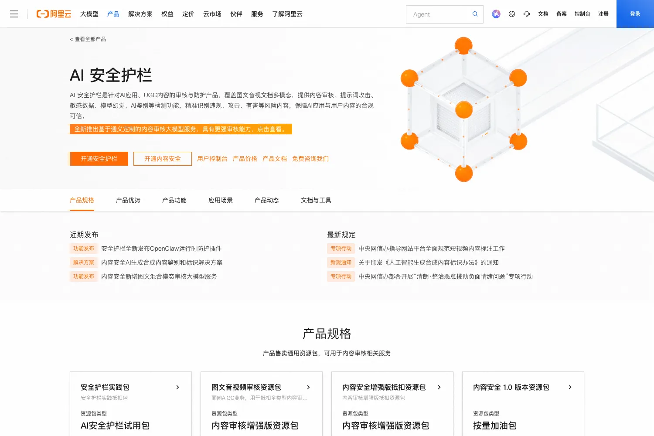Click the globe region icon
654x436 pixels.
[512, 14]
